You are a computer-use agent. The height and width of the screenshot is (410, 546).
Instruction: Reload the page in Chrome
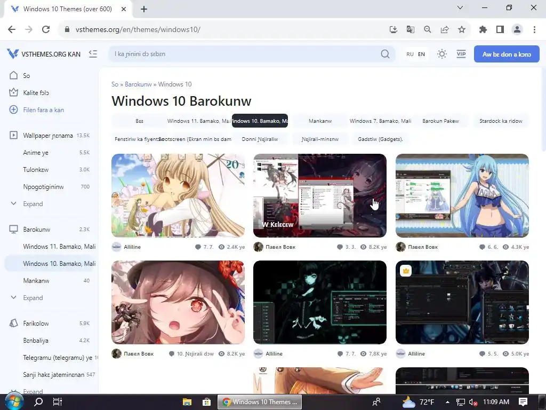click(46, 29)
